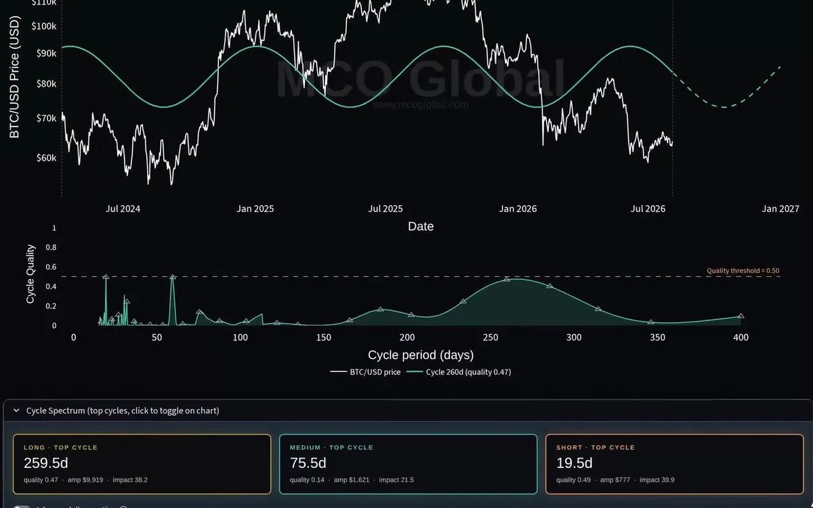Select the triangle marker near 315 days
813x508 pixels.
coord(598,309)
